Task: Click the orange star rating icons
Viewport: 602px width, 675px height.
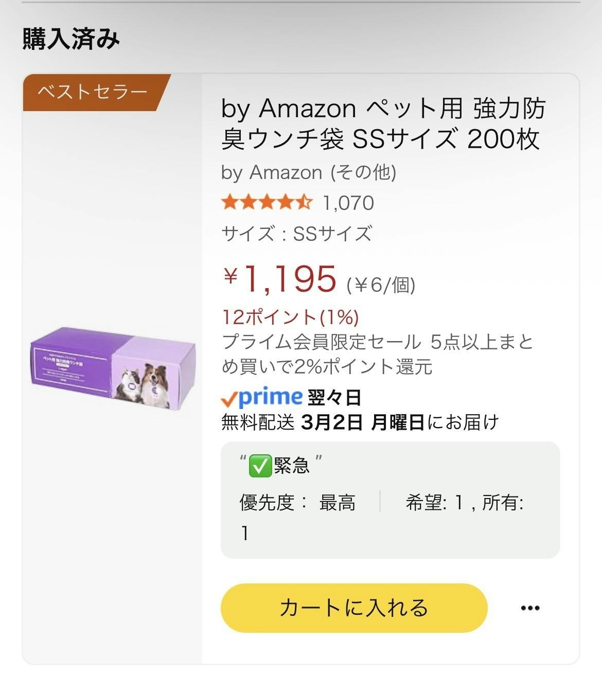Action: [x=267, y=203]
